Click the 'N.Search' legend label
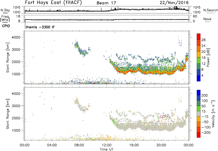Viewport: 218px width, 151px height. [x=210, y=10]
